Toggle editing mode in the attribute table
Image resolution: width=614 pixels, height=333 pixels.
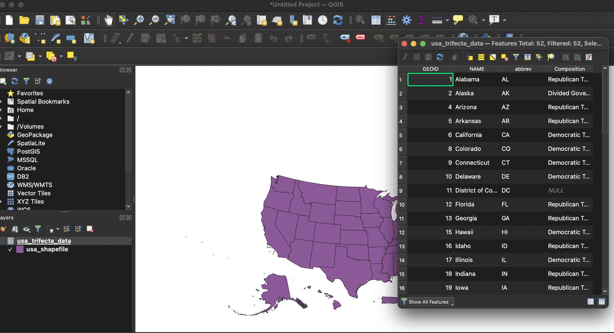[404, 57]
